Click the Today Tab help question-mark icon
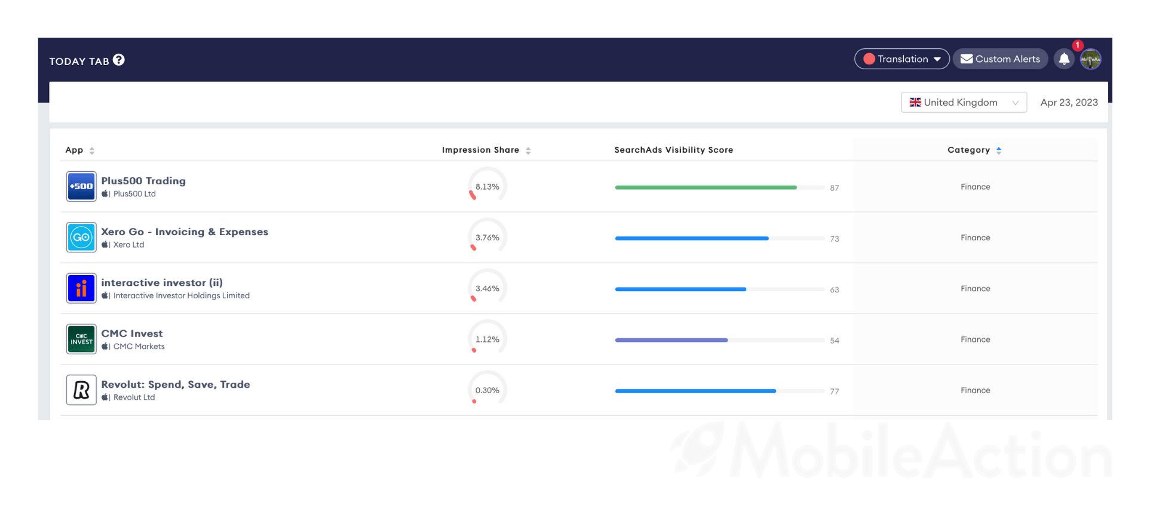 coord(119,60)
